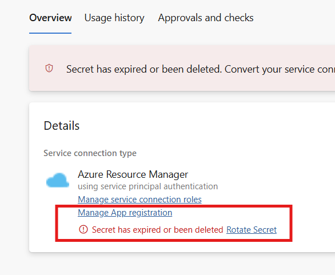
Task: Click the shield warning icon in banner
Action: (49, 69)
